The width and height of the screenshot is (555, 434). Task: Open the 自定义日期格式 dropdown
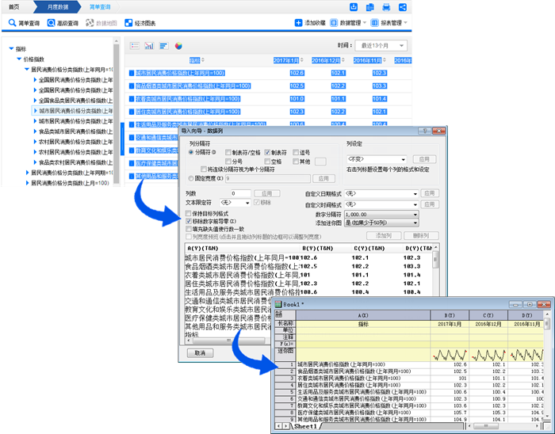click(381, 194)
